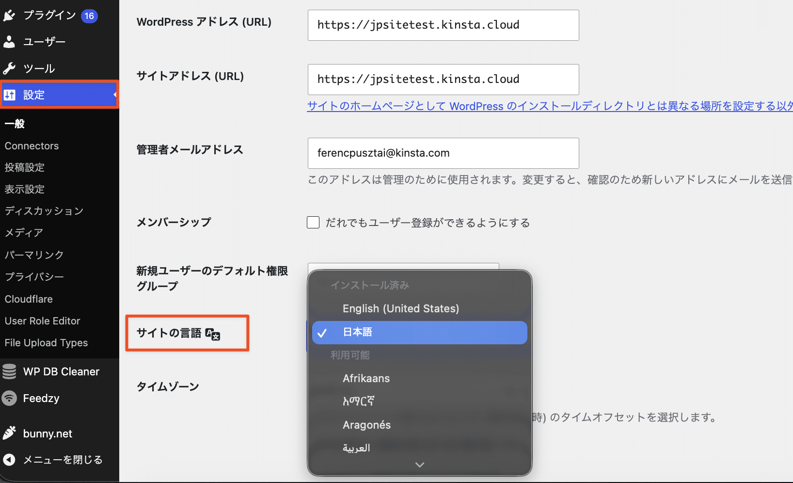793x483 pixels.
Task: Click the ユーザー (Users) sidebar icon
Action: coord(10,42)
